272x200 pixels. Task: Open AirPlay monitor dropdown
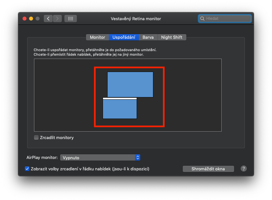coord(100,158)
